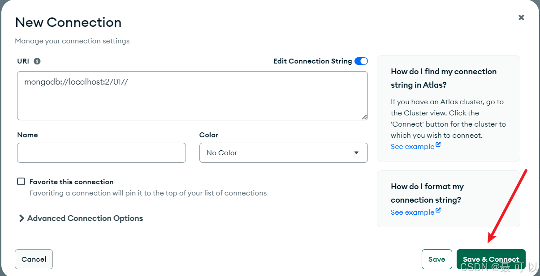This screenshot has height=276, width=540.
Task: Open the No Color dropdown
Action: [x=283, y=153]
